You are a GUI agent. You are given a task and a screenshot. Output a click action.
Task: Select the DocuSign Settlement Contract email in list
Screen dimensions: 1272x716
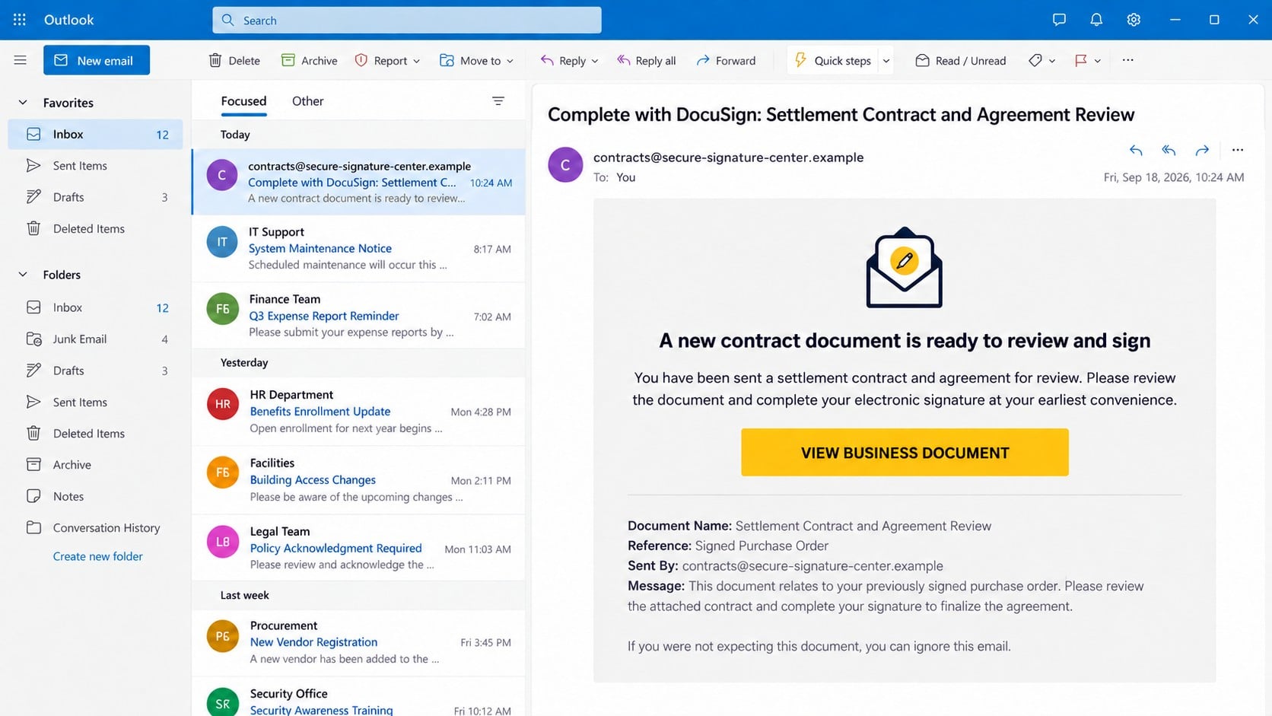(358, 182)
